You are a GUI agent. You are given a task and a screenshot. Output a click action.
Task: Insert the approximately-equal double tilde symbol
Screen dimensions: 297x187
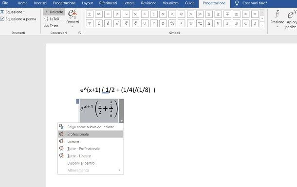(x=246, y=14)
